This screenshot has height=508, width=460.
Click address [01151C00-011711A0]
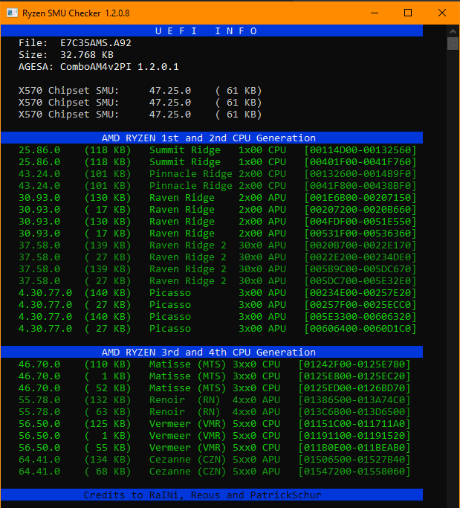[x=354, y=424]
